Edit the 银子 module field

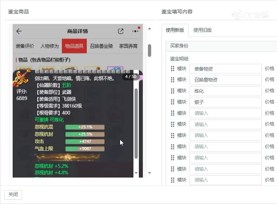[x=225, y=102]
